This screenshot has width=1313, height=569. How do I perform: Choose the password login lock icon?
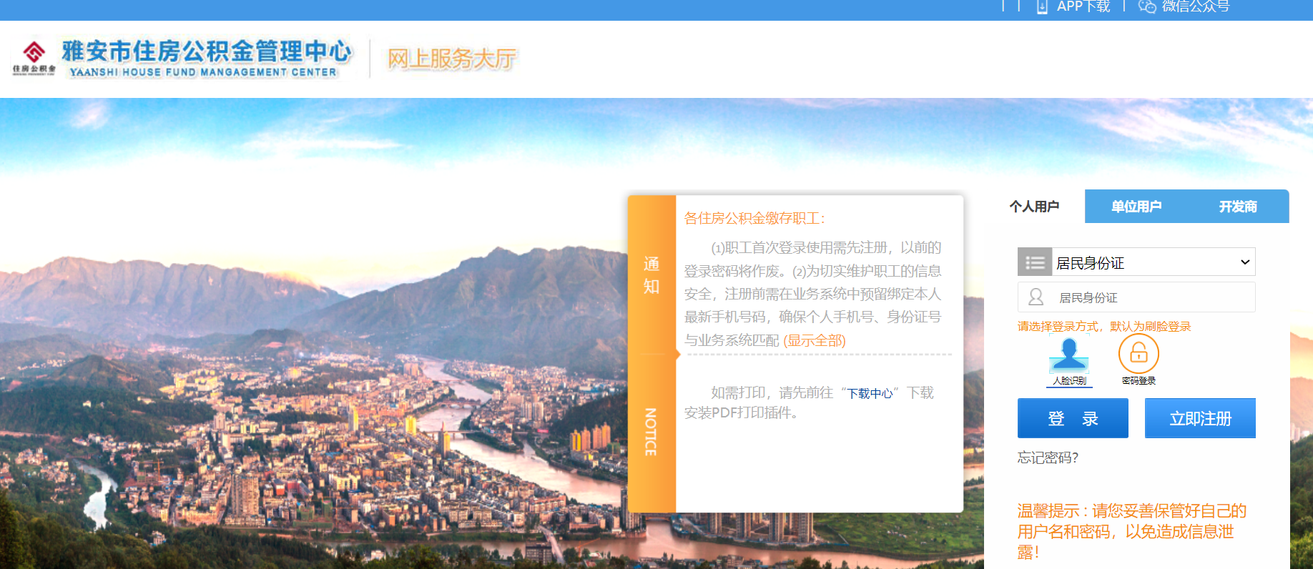(1139, 354)
